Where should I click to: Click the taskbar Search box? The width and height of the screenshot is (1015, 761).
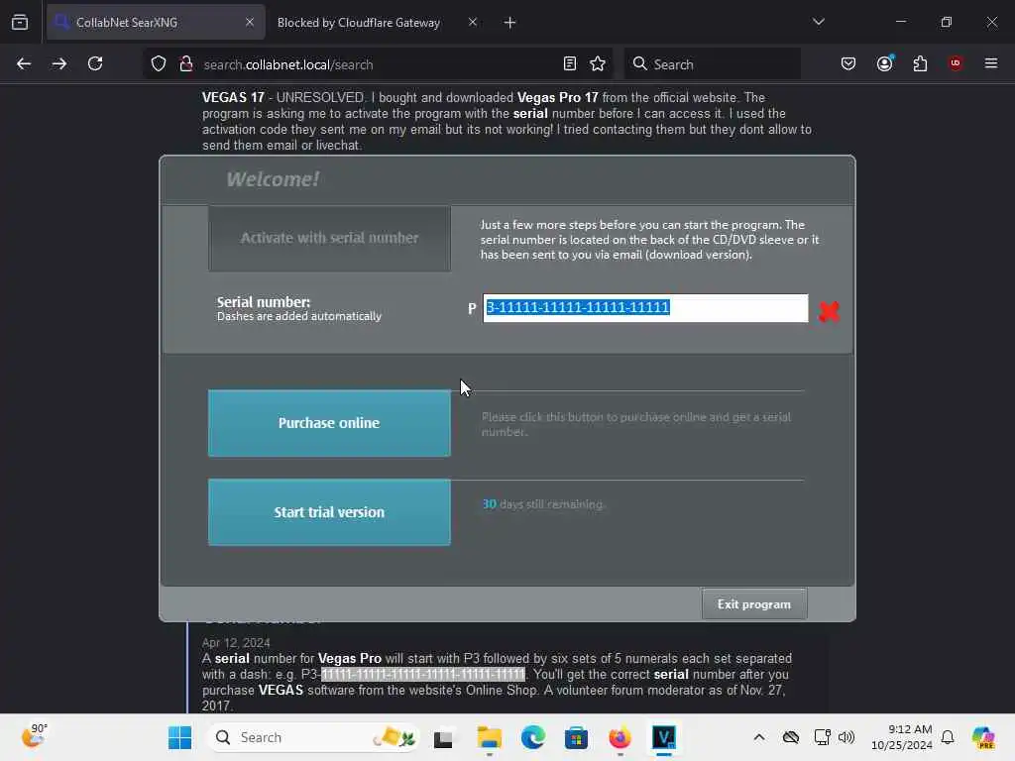tap(314, 737)
